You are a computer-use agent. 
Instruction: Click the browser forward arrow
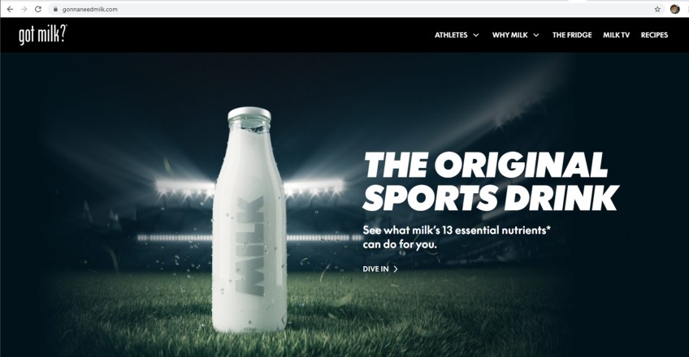tap(24, 9)
